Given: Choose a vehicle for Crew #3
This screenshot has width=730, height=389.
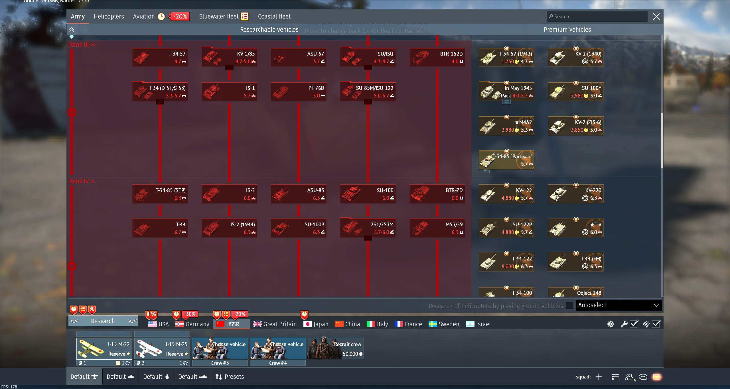Looking at the screenshot, I should (x=220, y=349).
